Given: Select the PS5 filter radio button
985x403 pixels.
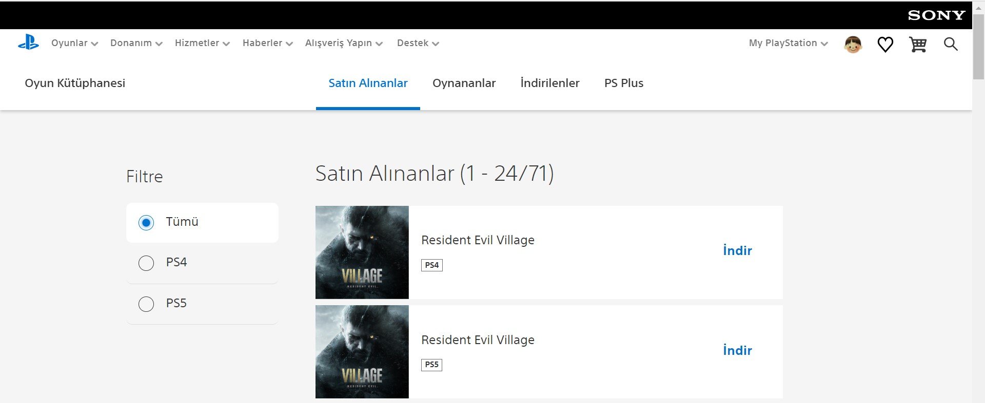Looking at the screenshot, I should 146,304.
